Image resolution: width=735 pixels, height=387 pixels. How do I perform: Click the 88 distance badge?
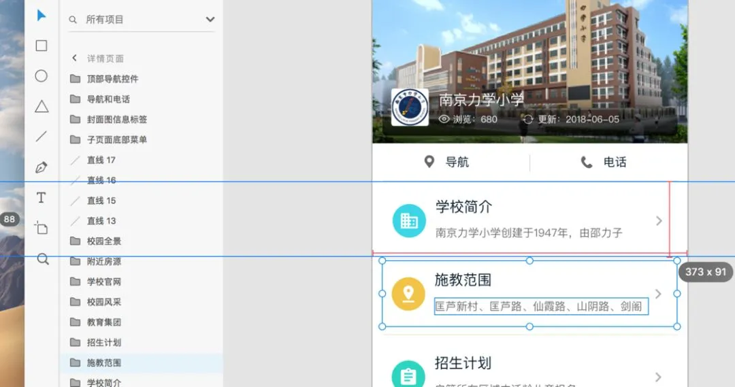click(10, 219)
